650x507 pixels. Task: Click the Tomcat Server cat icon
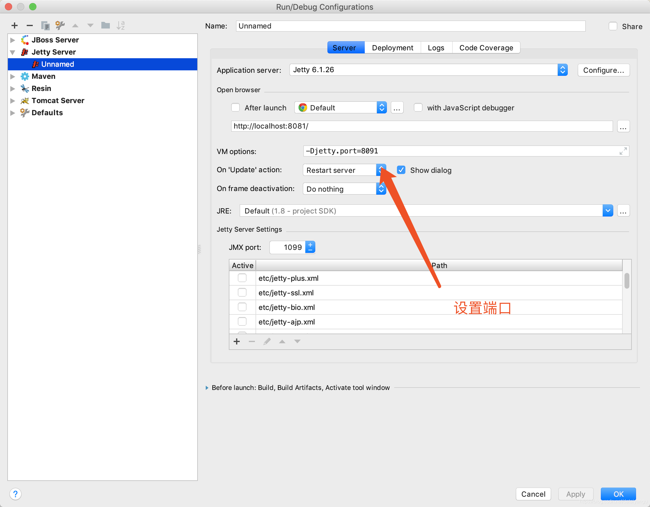[x=25, y=101]
